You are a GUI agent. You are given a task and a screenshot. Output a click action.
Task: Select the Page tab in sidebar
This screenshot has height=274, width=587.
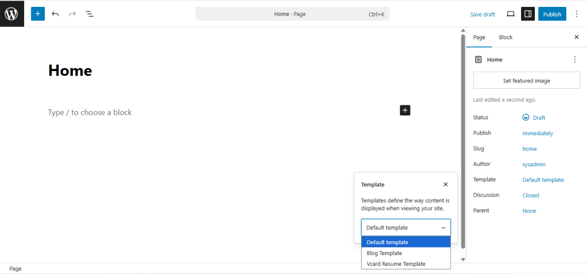(x=479, y=37)
